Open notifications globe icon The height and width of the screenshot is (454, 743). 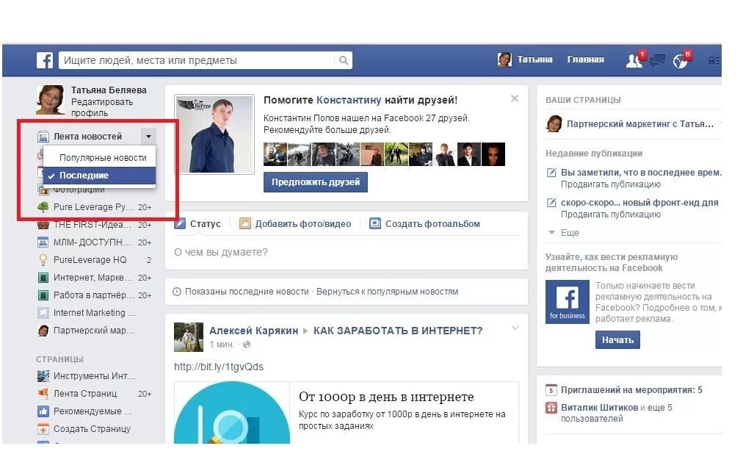click(x=680, y=60)
